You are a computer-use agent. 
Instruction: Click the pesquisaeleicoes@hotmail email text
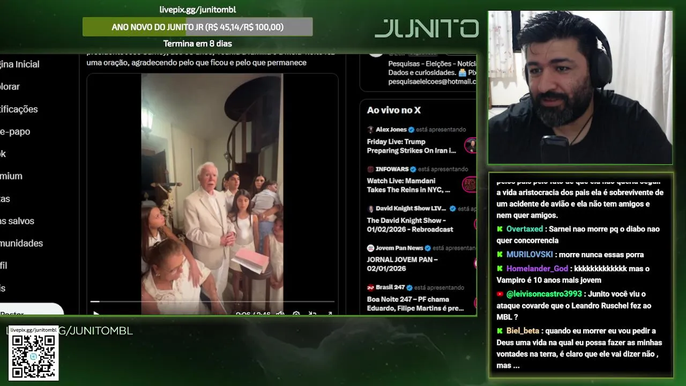click(x=432, y=81)
